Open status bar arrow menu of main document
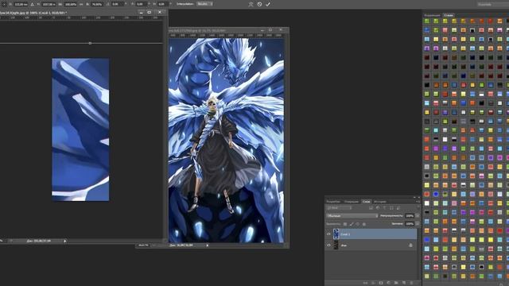Image resolution: width=509 pixels, height=286 pixels. click(208, 245)
